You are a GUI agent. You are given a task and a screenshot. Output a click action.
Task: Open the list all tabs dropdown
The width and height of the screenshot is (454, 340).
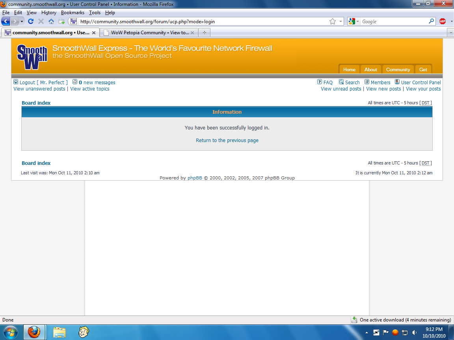tap(450, 33)
